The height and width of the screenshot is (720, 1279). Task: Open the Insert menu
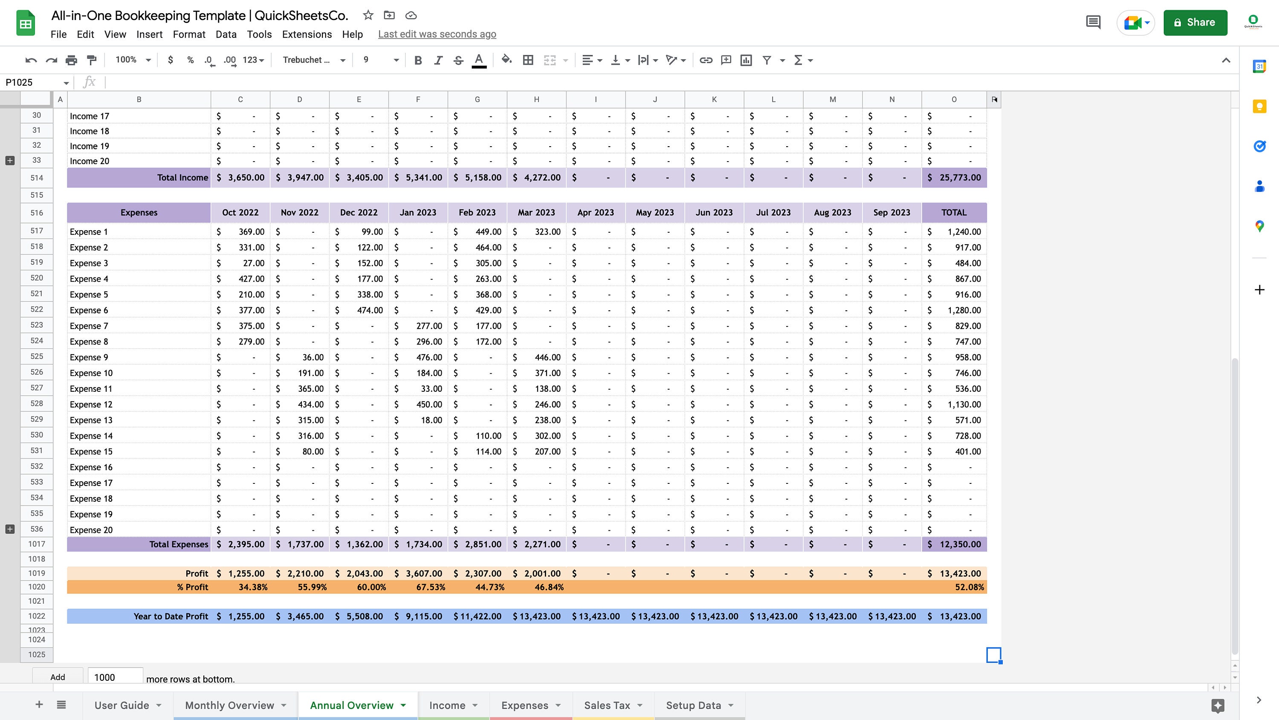click(150, 34)
